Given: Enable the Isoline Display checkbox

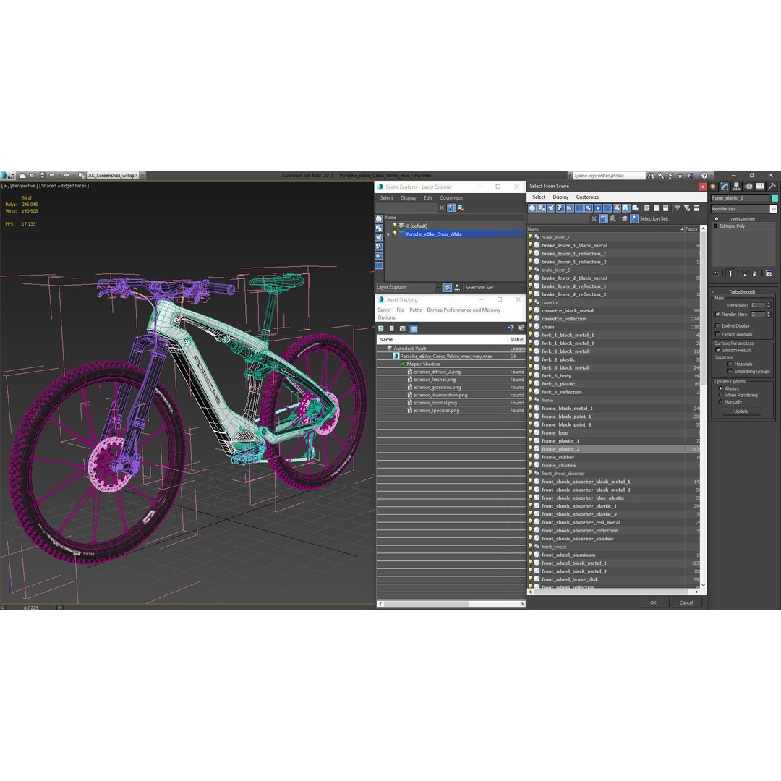Looking at the screenshot, I should coord(718,325).
